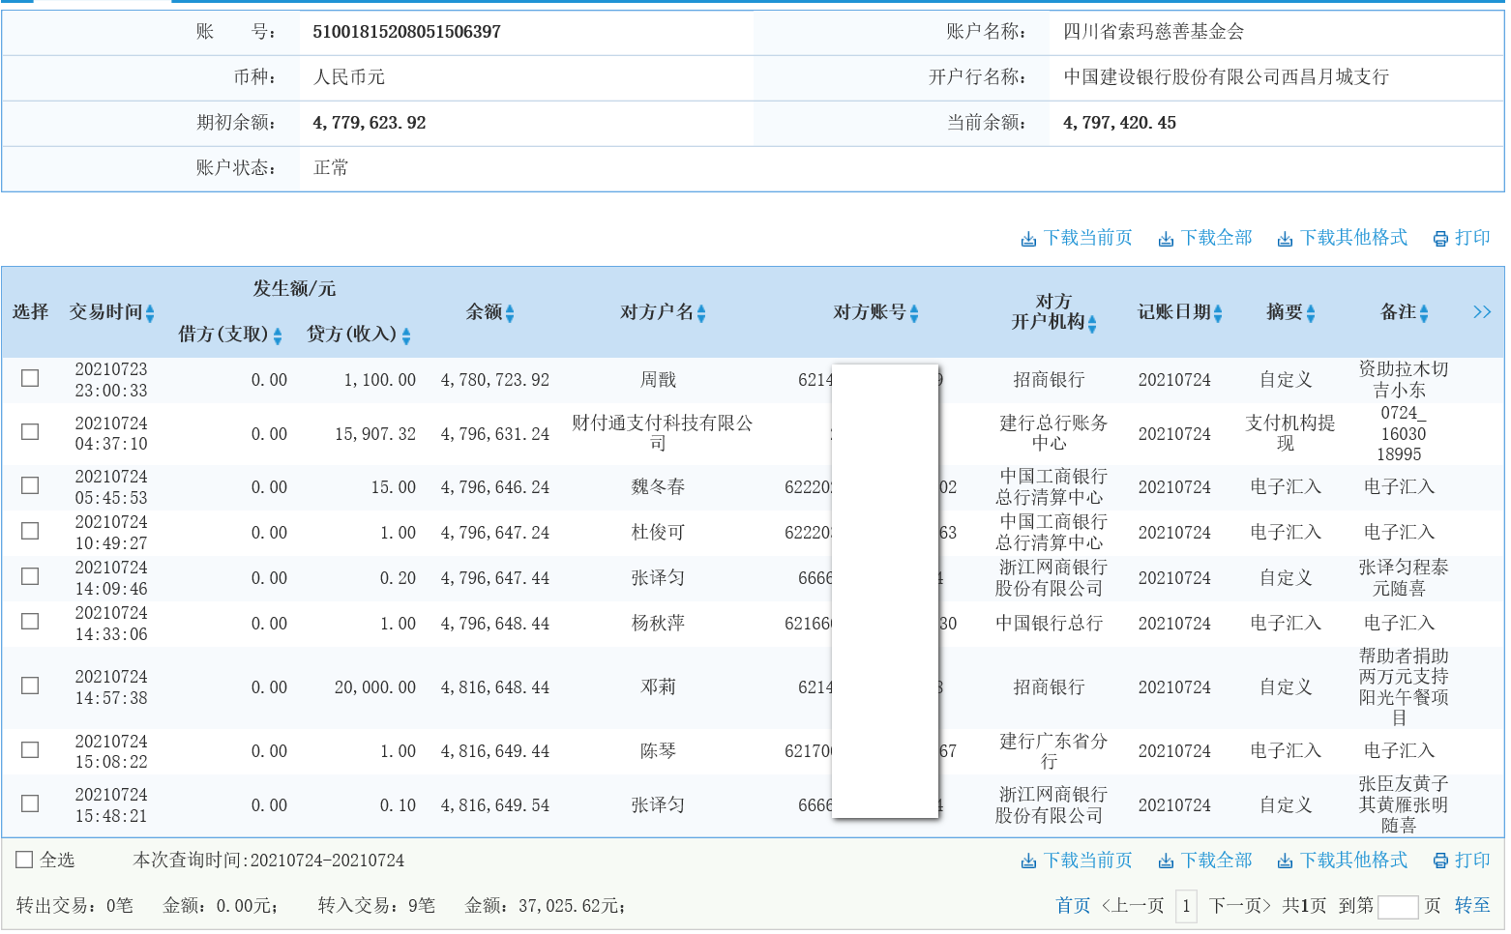Click the top 打印 printer icon
The height and width of the screenshot is (934, 1511).
(x=1438, y=237)
